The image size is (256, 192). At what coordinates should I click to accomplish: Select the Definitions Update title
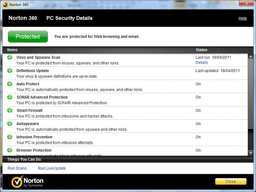(33, 71)
